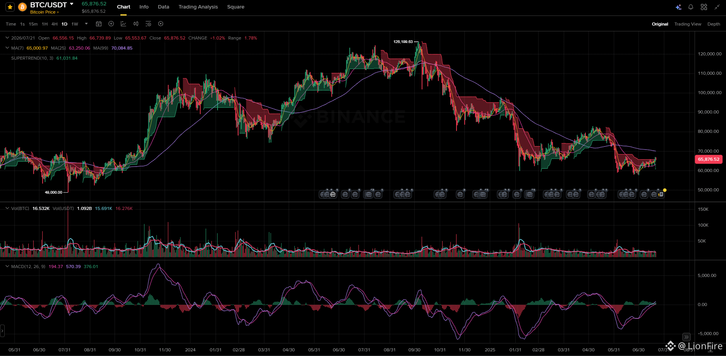Click the 120,000.00 price axis label

click(710, 54)
